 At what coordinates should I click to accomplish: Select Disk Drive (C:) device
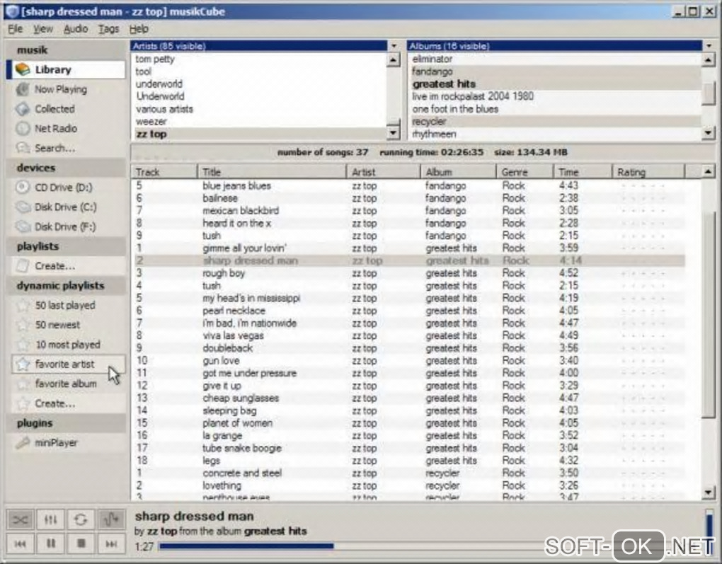(x=67, y=207)
